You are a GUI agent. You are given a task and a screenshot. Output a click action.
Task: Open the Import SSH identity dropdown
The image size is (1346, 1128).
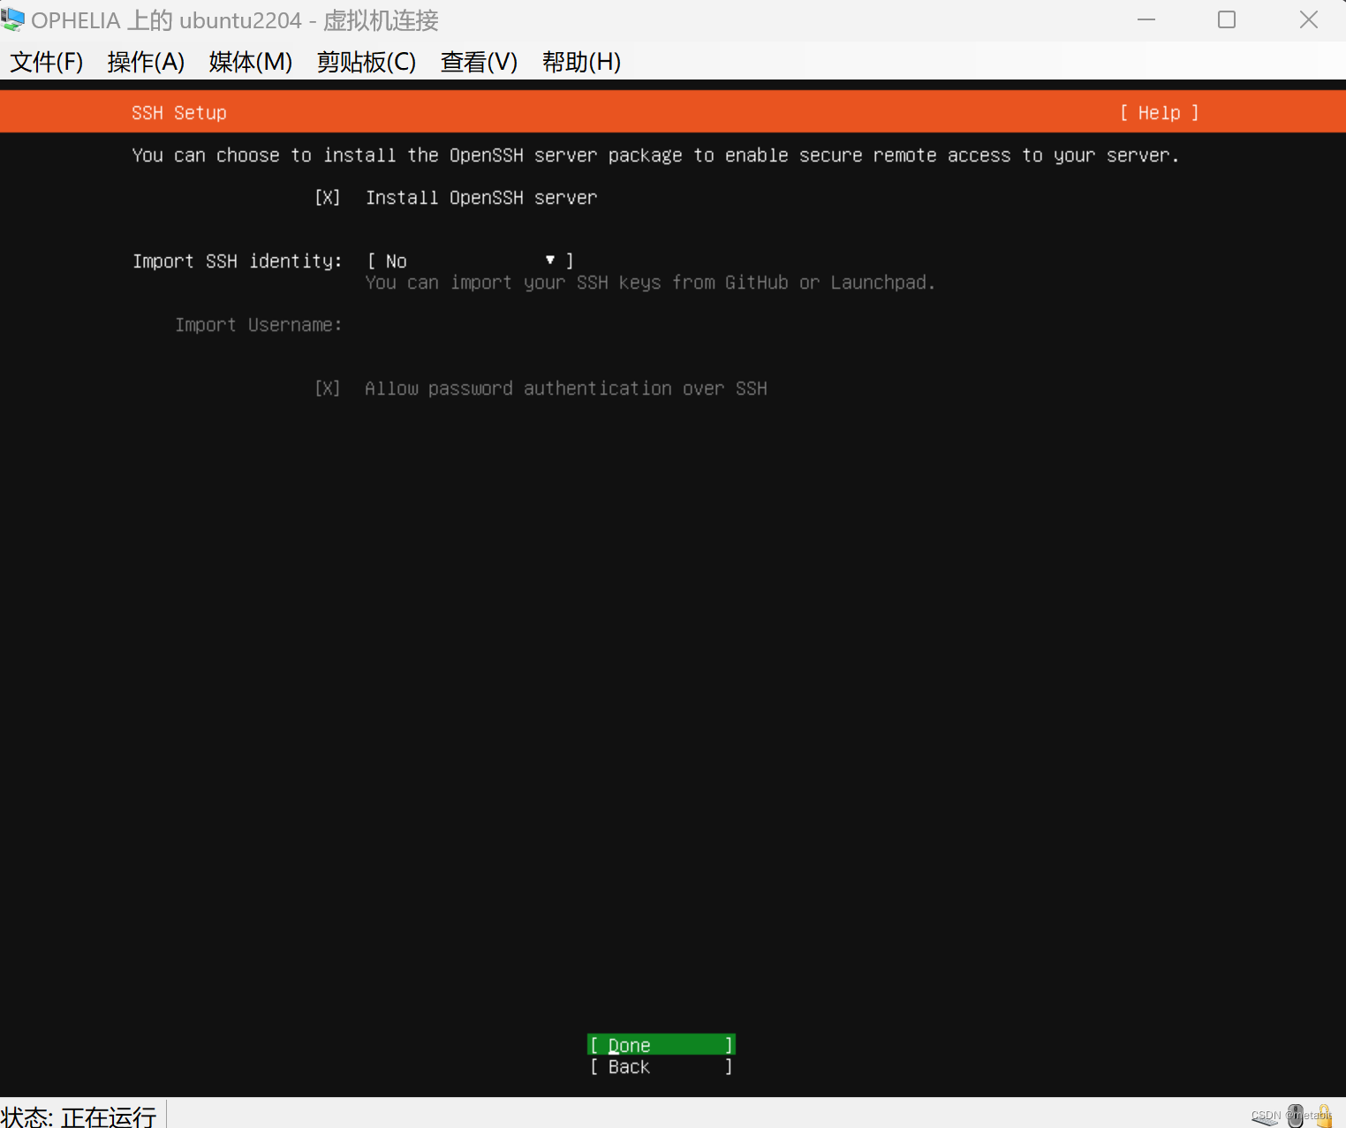470,261
